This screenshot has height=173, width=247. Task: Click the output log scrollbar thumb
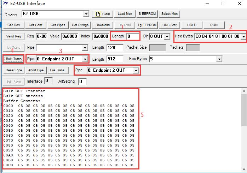click(x=244, y=110)
